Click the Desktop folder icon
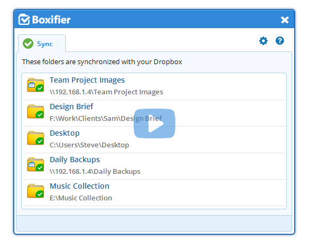 pyautogui.click(x=36, y=138)
